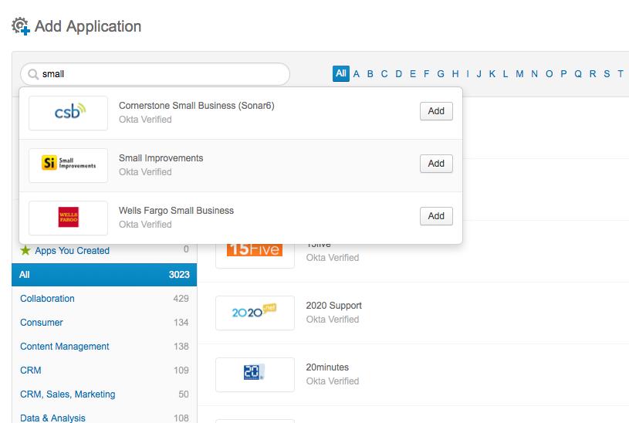Screen dimensions: 629x423
Task: Click the search magnifier icon
Action: tap(32, 75)
